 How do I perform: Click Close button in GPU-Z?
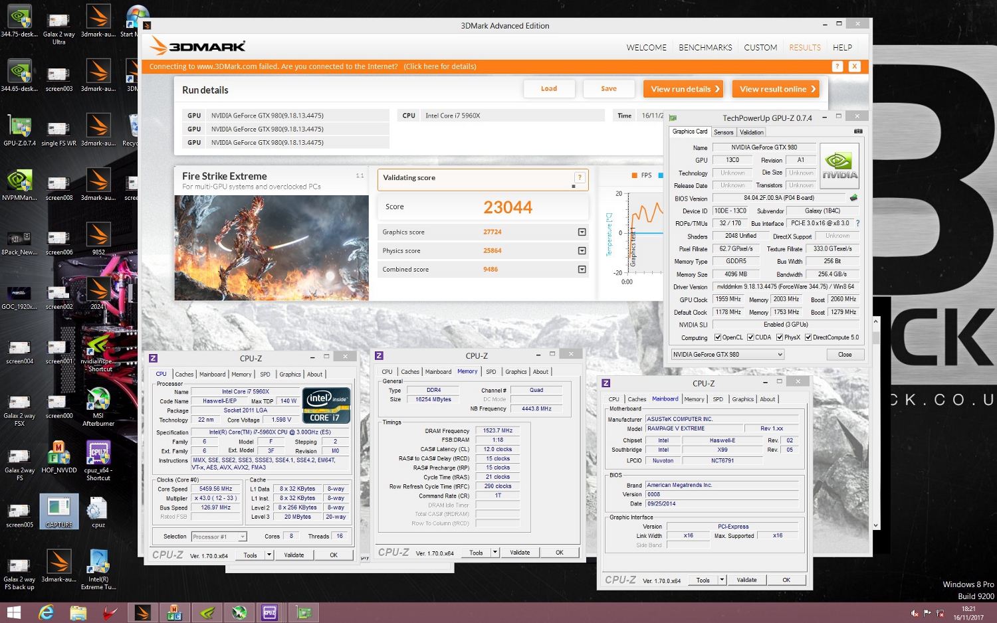pyautogui.click(x=845, y=354)
